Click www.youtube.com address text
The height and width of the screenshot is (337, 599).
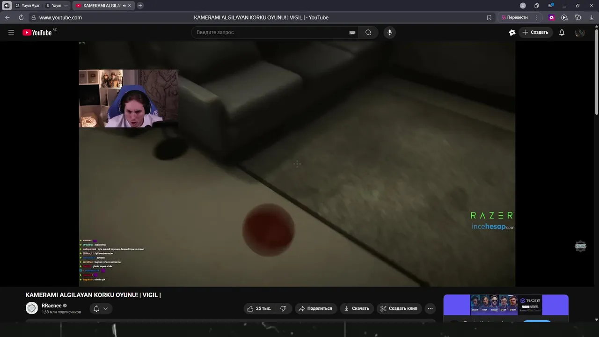60,17
